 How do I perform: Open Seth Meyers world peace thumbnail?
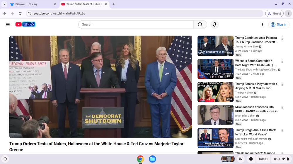(215, 138)
